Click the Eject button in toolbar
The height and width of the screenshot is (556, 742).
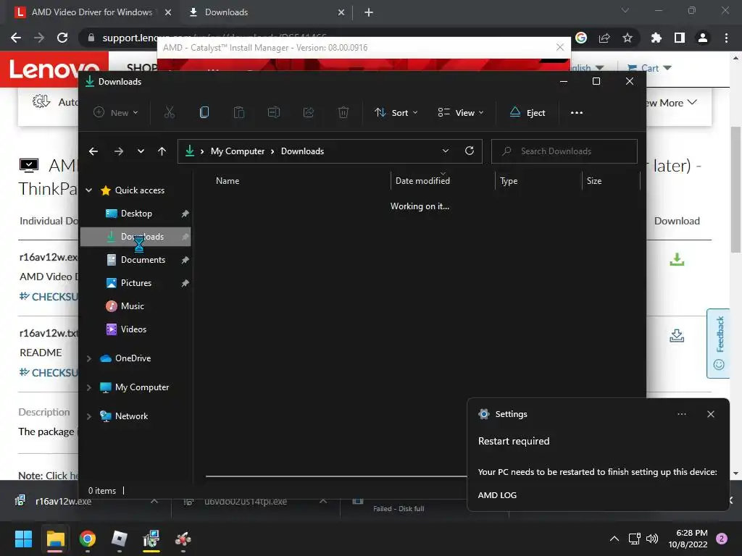528,112
